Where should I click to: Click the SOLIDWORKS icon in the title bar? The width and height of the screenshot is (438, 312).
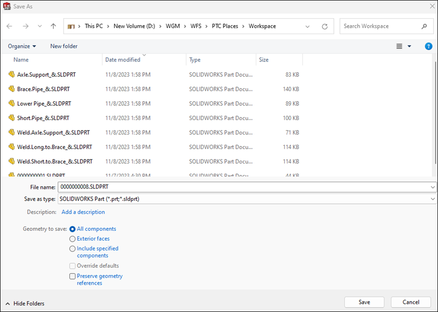[x=7, y=6]
